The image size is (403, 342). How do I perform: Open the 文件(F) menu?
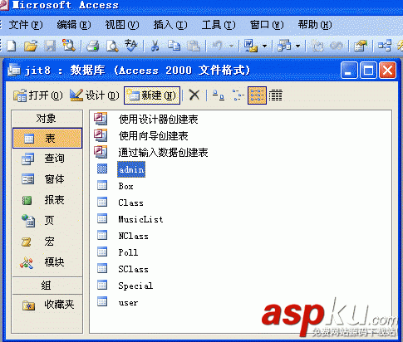[x=26, y=25]
